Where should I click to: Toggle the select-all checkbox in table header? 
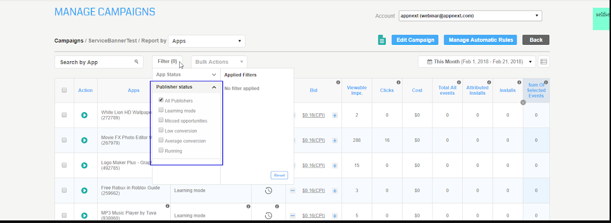64,90
